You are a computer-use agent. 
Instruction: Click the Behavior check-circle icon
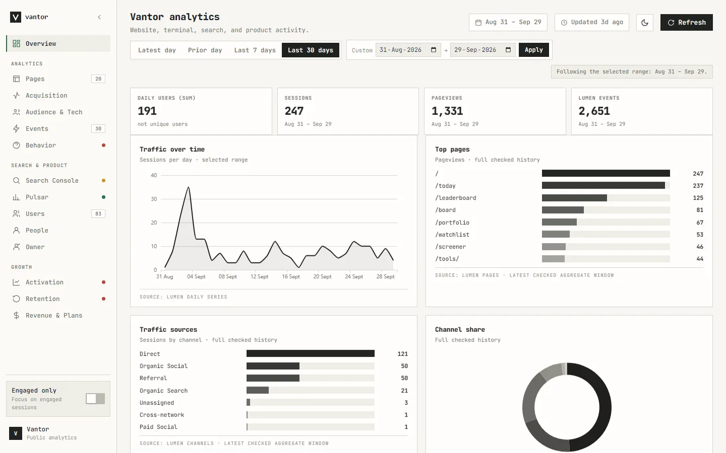pyautogui.click(x=17, y=145)
